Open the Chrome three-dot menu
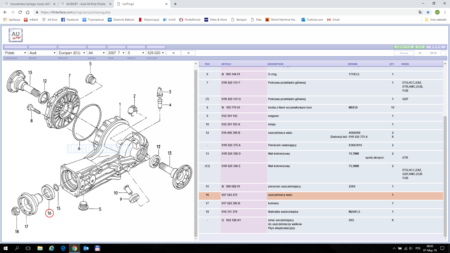This screenshot has height=253, width=450. [x=445, y=12]
